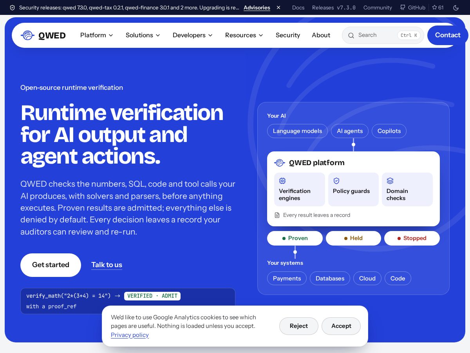Click the Policy guards shield icon

336,181
